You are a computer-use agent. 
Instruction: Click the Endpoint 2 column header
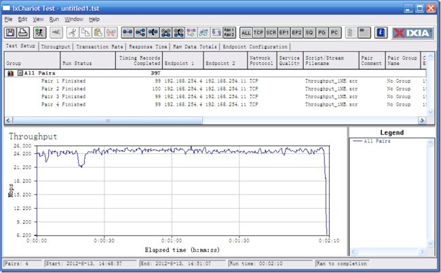pyautogui.click(x=225, y=60)
